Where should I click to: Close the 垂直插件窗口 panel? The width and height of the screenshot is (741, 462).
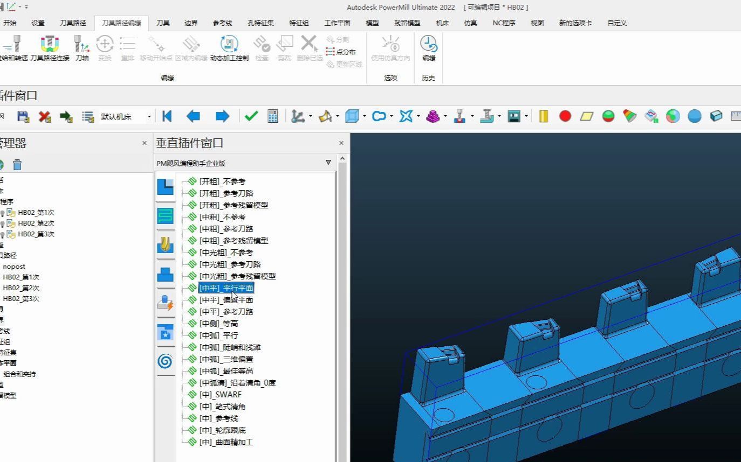pyautogui.click(x=341, y=143)
